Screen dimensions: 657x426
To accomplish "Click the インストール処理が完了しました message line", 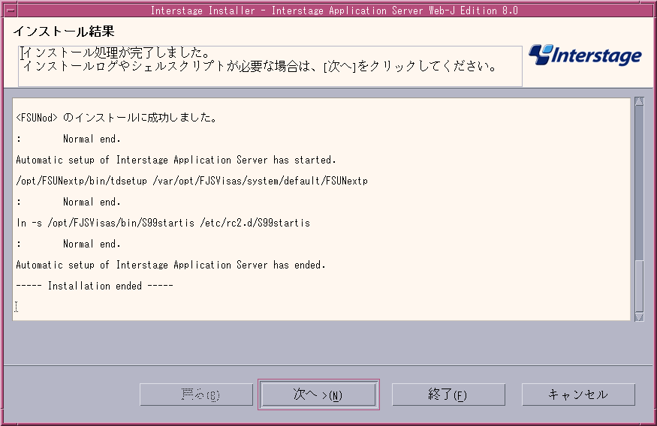I will click(116, 52).
